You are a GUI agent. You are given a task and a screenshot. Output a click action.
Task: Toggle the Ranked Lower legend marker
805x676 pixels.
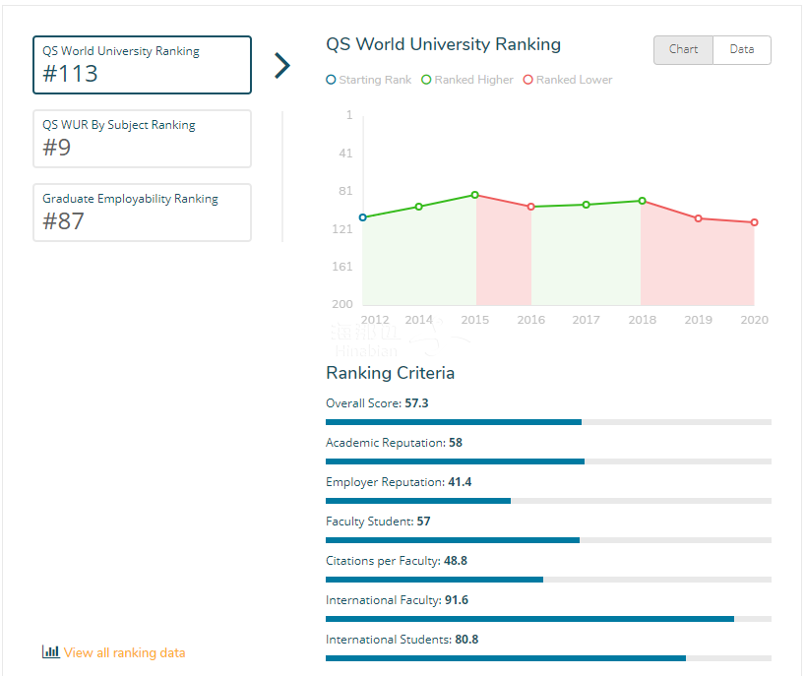(527, 80)
